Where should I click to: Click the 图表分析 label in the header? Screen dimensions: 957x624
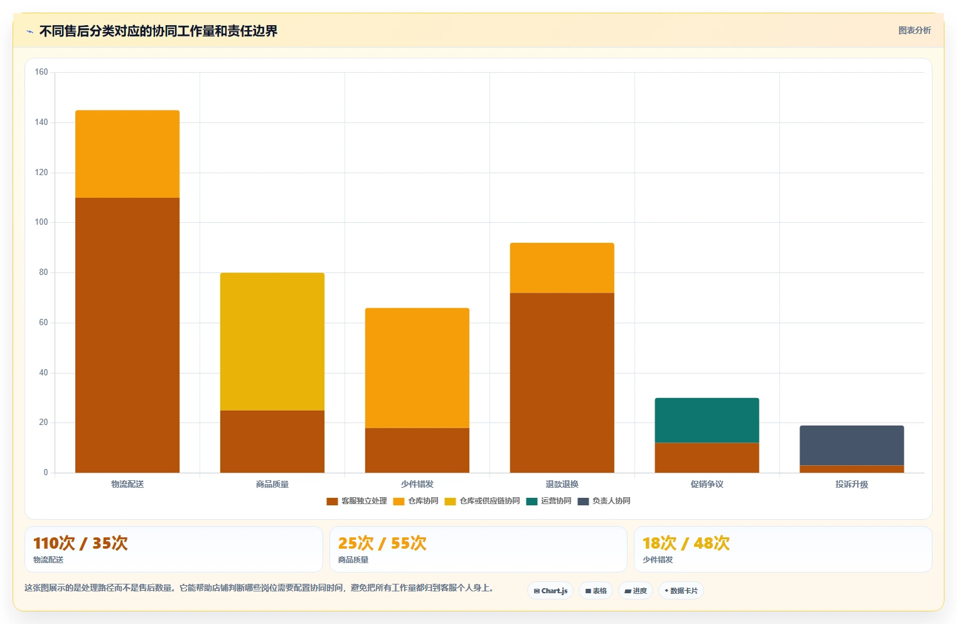coord(914,30)
